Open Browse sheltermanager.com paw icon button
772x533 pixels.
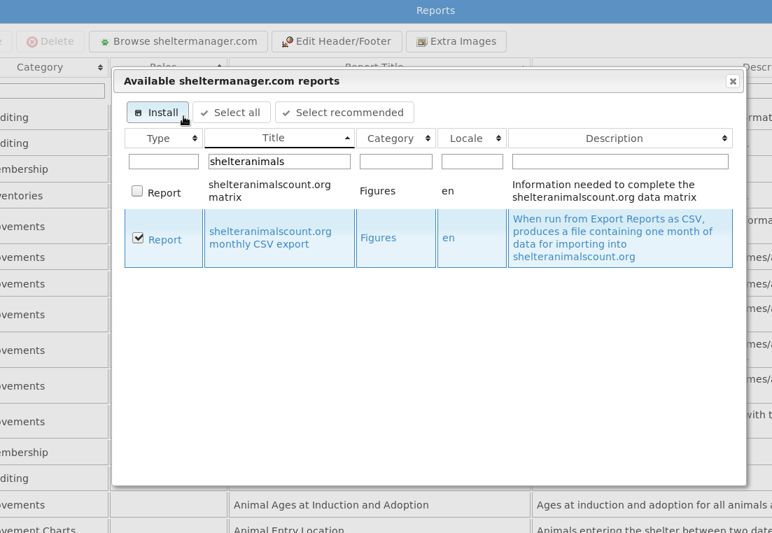[x=178, y=41]
